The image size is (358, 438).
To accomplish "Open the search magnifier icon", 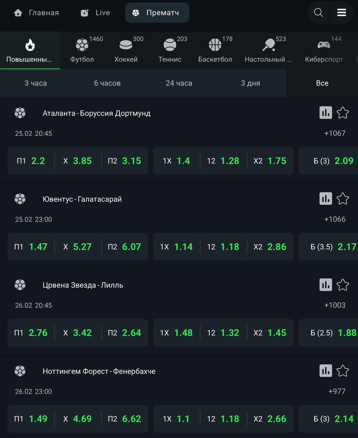I will 318,13.
